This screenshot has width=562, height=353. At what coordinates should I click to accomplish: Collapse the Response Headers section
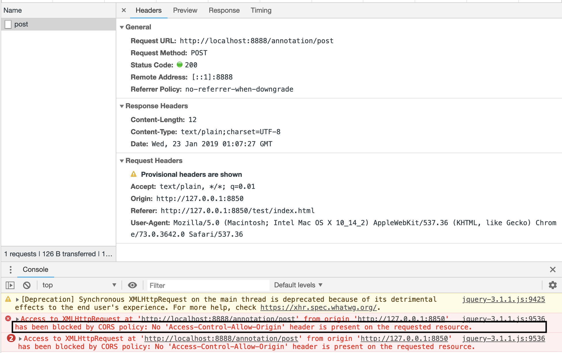tap(122, 106)
